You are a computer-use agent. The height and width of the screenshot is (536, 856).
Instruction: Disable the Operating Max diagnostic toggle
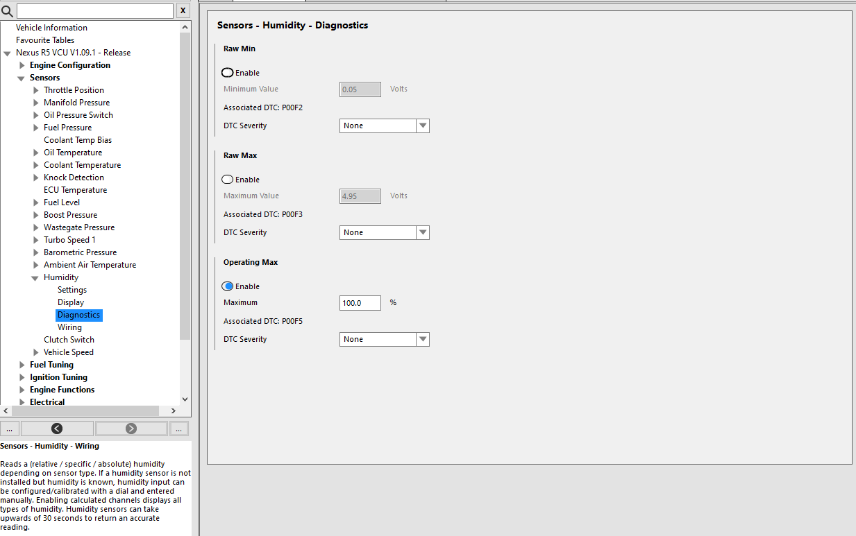pyautogui.click(x=228, y=286)
